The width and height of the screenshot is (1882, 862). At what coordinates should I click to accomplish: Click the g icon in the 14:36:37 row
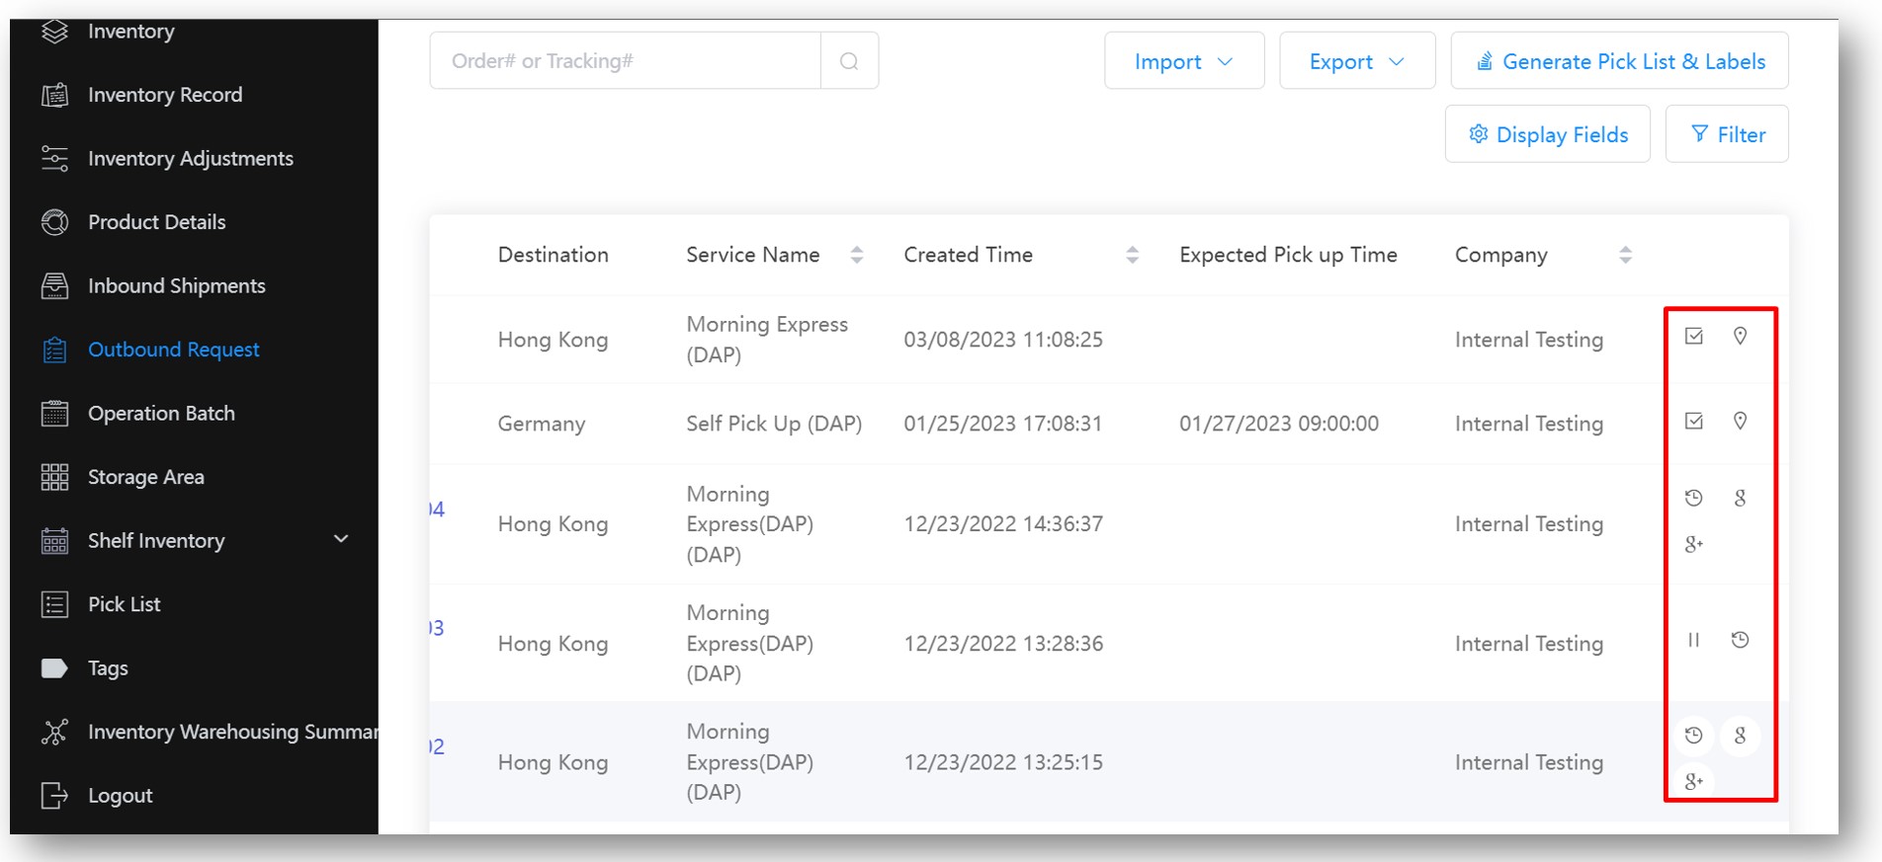pyautogui.click(x=1740, y=498)
